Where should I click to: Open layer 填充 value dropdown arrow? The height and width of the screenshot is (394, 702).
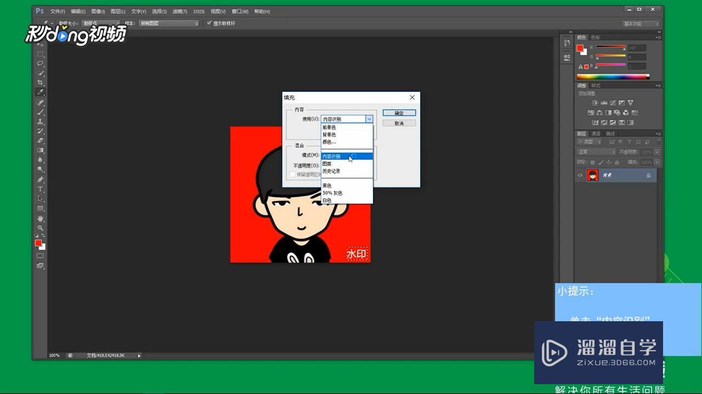click(656, 163)
